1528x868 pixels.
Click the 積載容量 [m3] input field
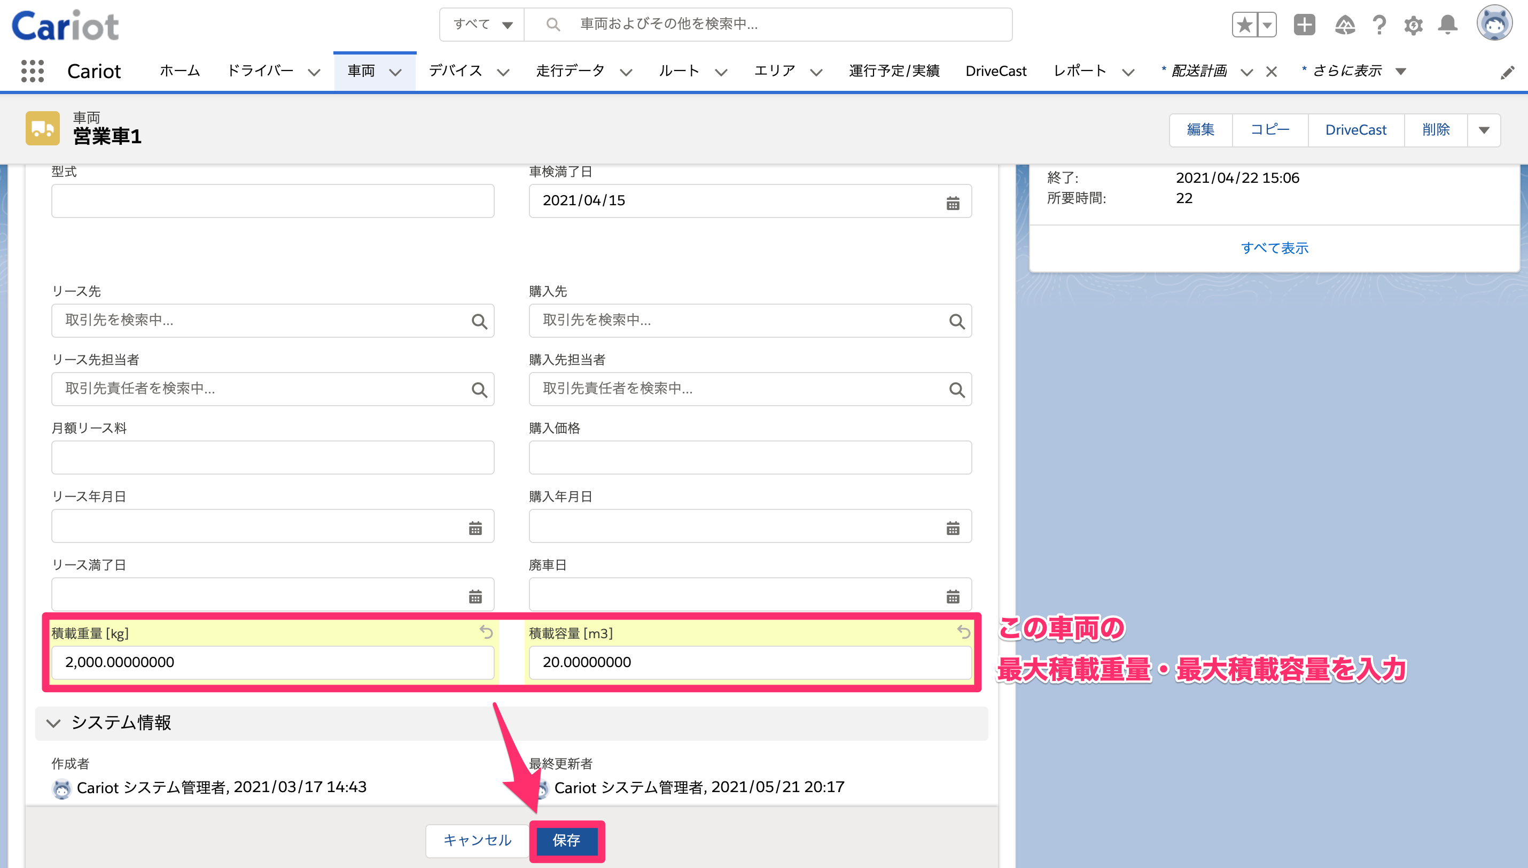[x=750, y=662]
